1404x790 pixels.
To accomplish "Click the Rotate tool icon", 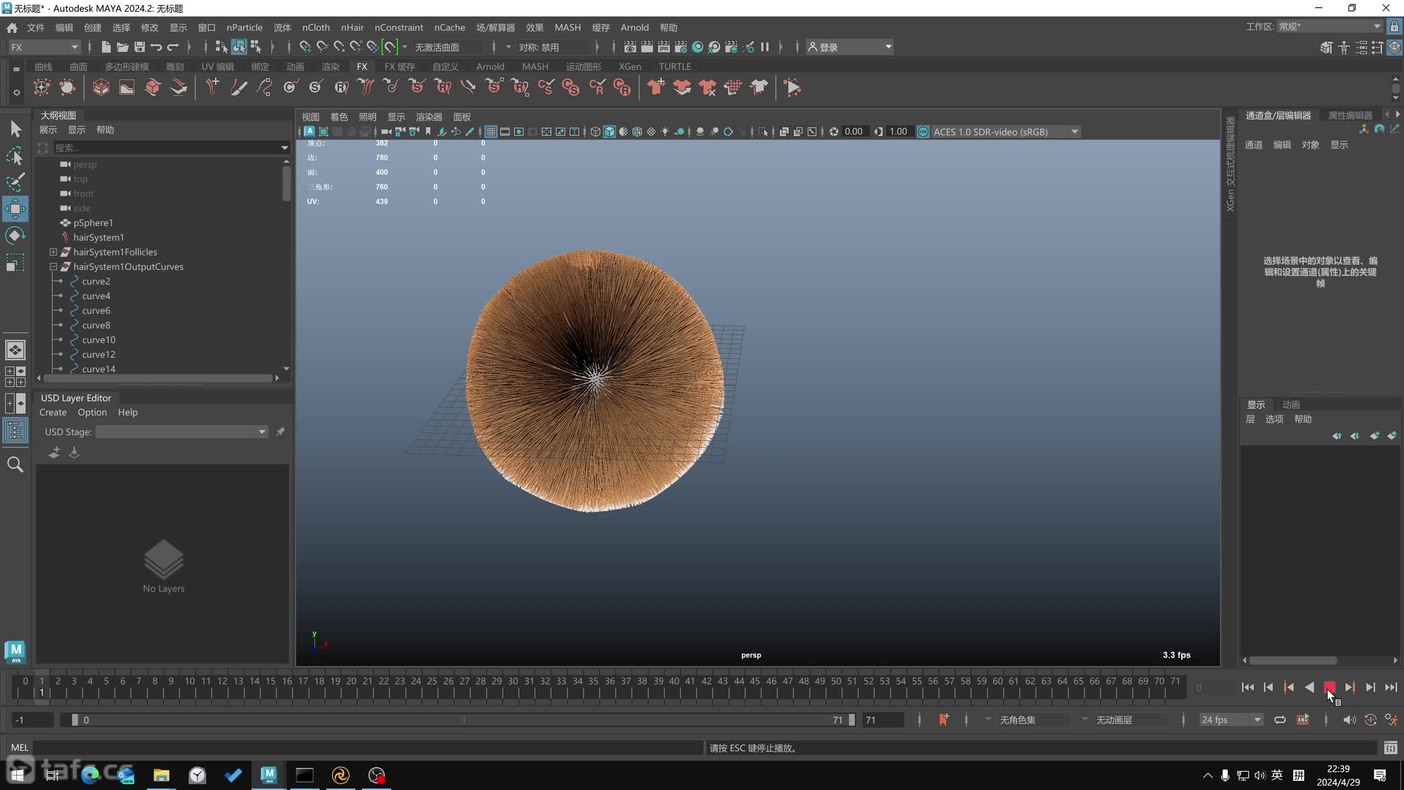I will 14,235.
